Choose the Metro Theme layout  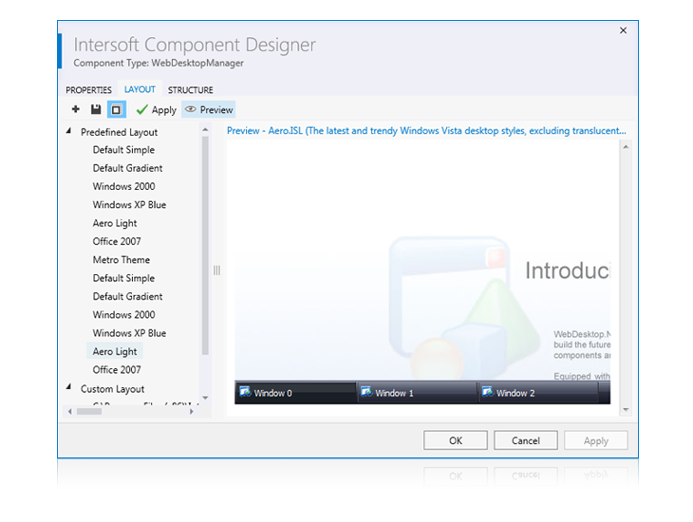pos(121,260)
